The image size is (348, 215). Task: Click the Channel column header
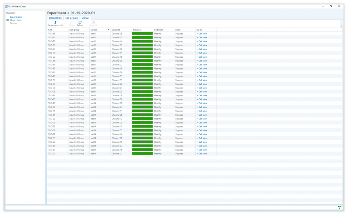(116, 30)
